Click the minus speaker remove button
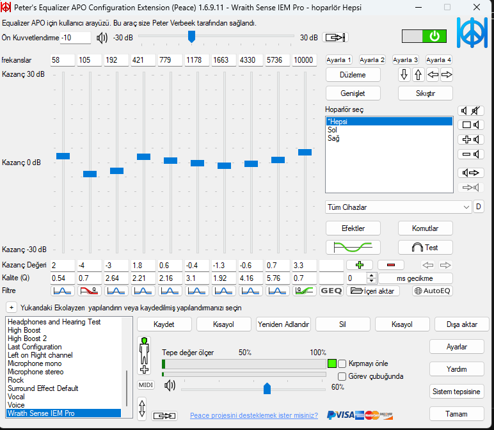 point(471,154)
